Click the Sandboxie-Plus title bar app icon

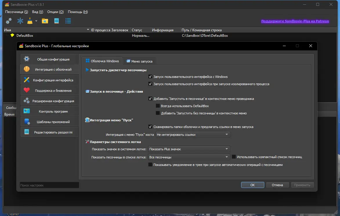(7, 4)
